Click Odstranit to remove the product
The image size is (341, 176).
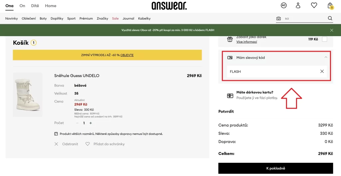pos(70,144)
